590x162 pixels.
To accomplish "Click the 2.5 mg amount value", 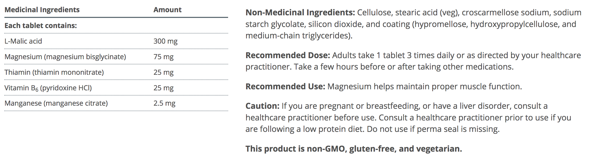I will pos(164,103).
